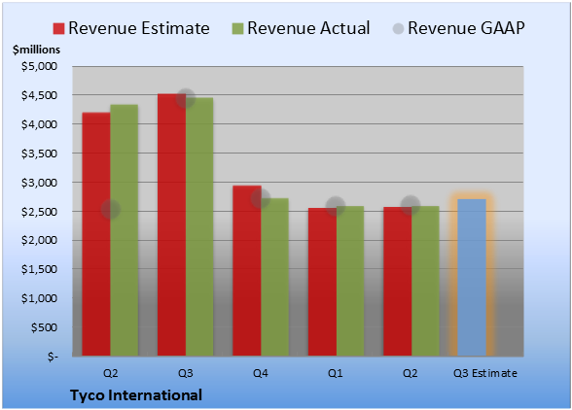The width and height of the screenshot is (572, 410).
Task: Select the 'Revenue Estimate' legend label
Action: tap(139, 28)
